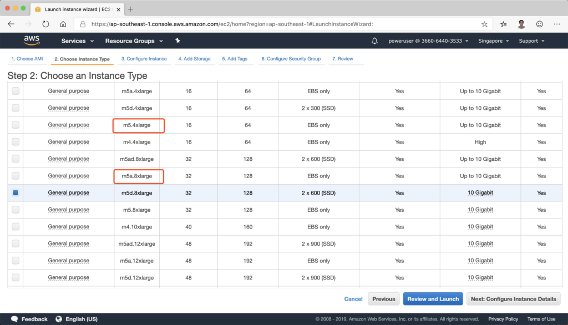The width and height of the screenshot is (568, 325).
Task: Select the m5d.4xlarge instance checkbox
Action: pos(16,108)
